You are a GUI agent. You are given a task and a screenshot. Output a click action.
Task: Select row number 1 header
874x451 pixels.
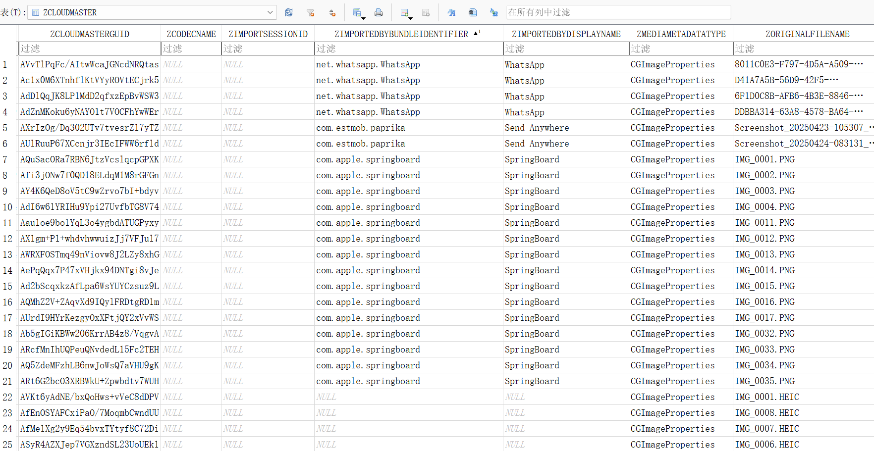8,64
